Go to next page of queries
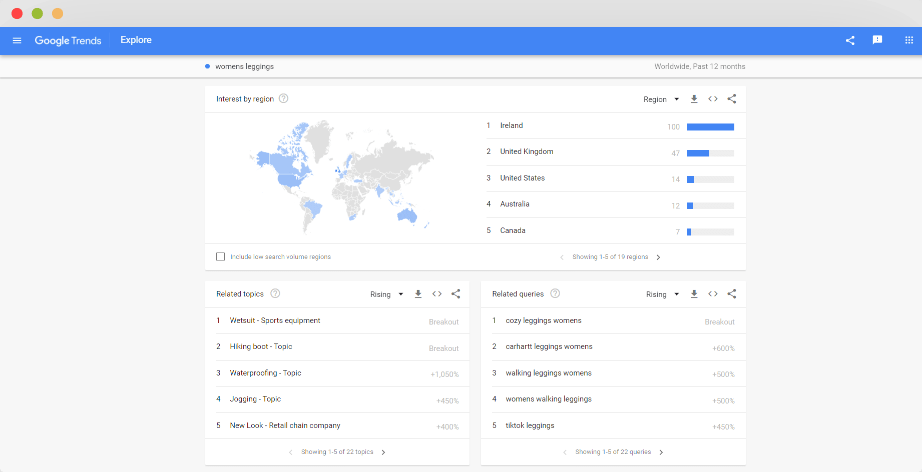The image size is (922, 472). point(661,452)
